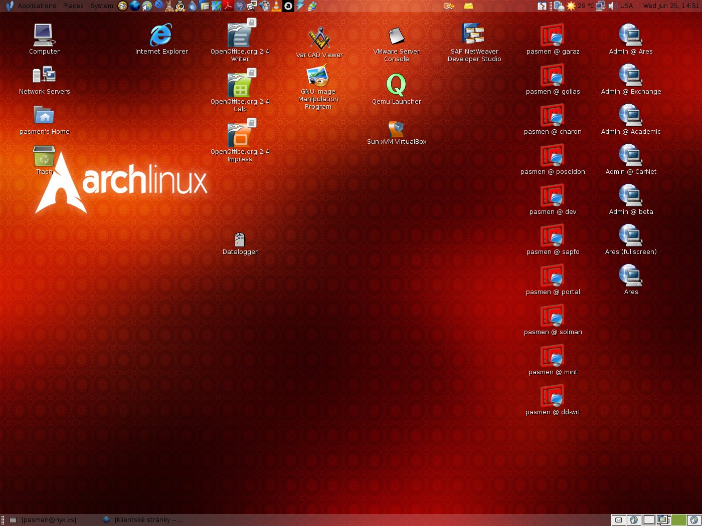Open the volume control speaker icon
Screen dimensions: 702x526
click(612, 6)
